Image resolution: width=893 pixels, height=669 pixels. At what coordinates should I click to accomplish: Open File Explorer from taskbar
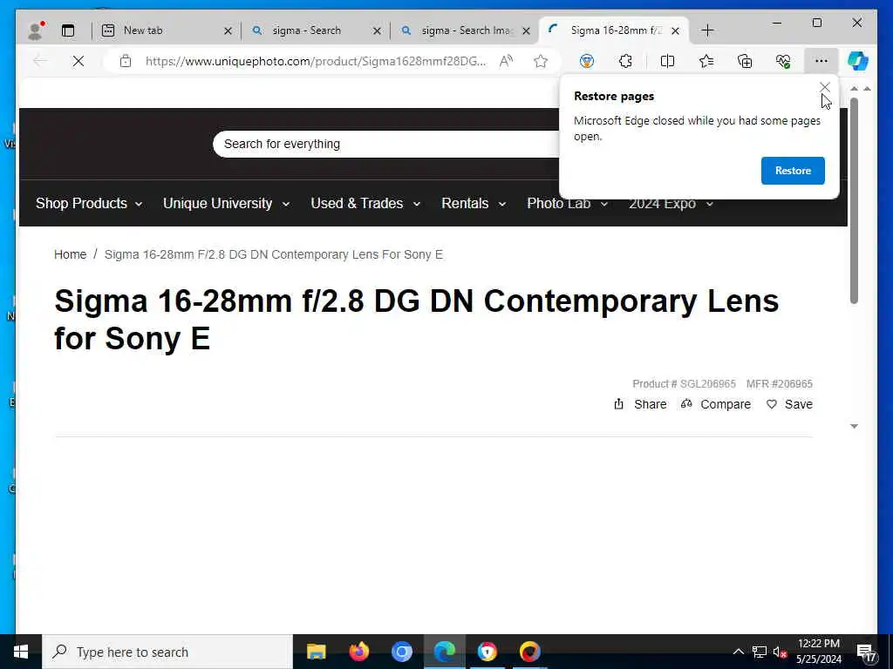[x=316, y=652]
